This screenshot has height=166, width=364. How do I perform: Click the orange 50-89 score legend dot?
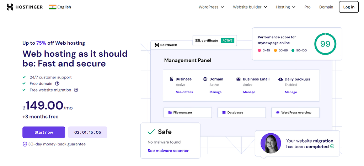point(275,50)
